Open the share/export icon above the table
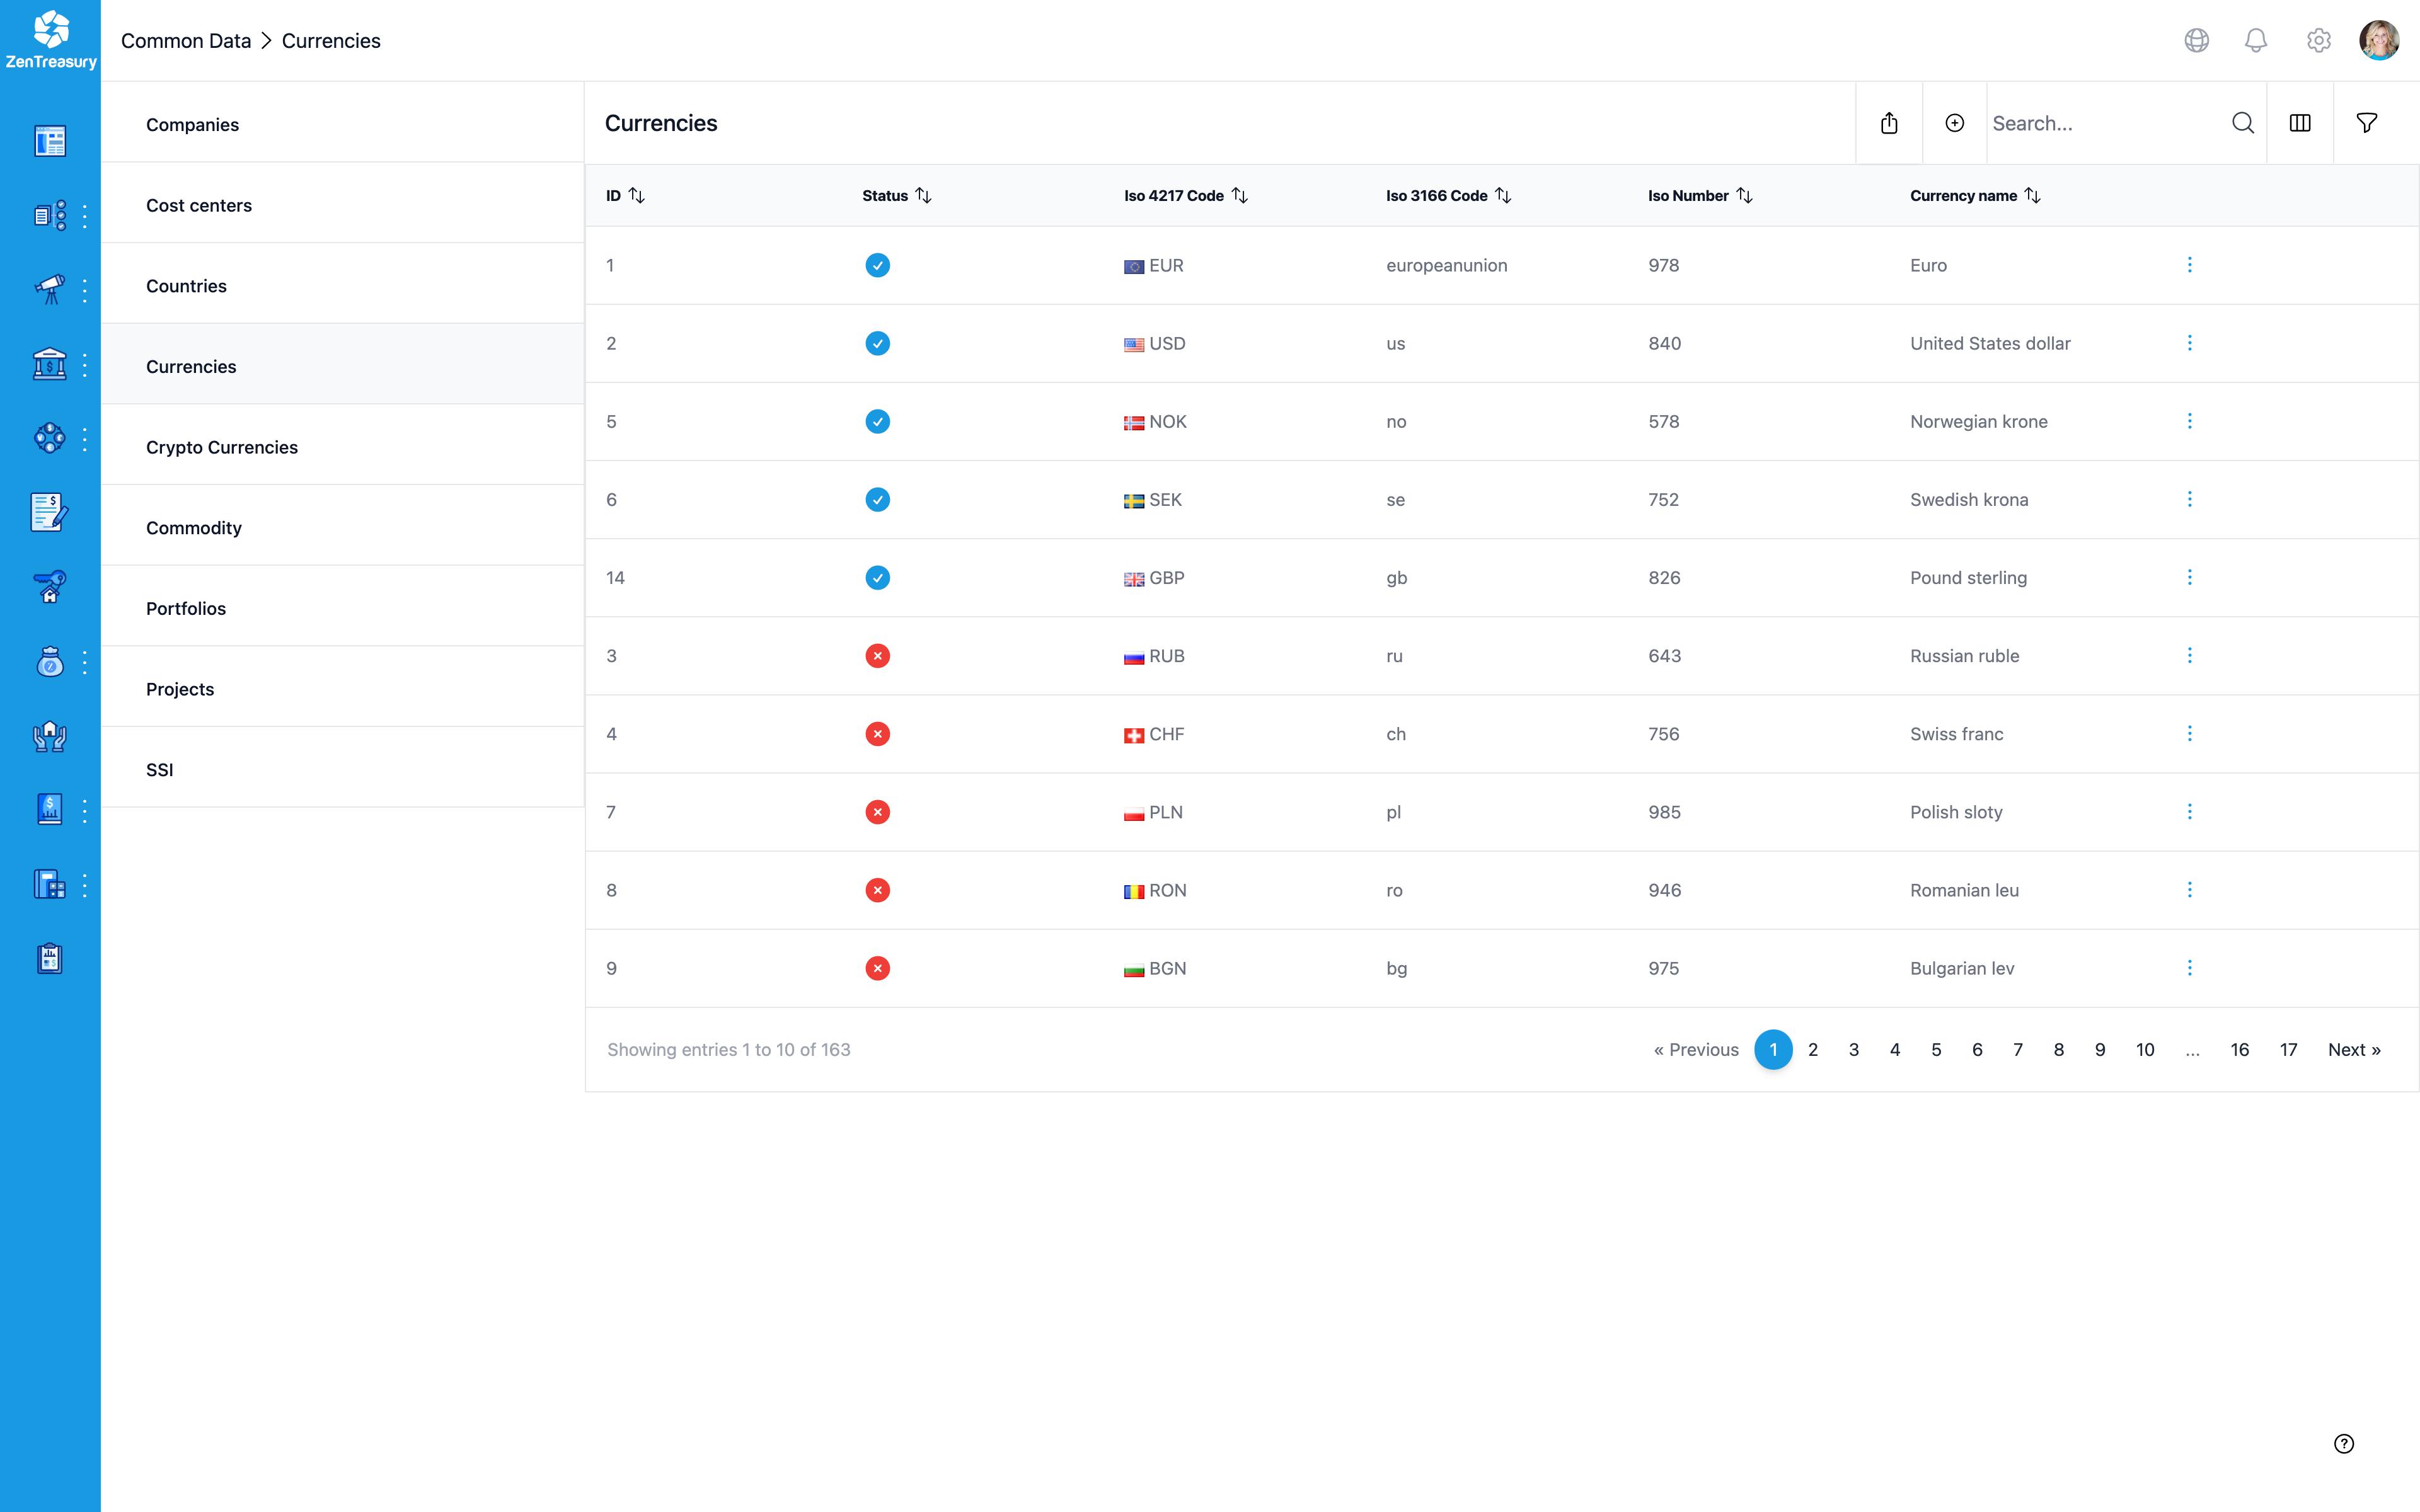Image resolution: width=2420 pixels, height=1512 pixels. click(1889, 122)
